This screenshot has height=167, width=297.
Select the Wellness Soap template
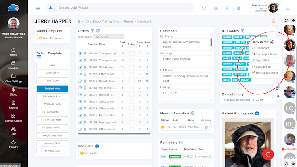pos(52,104)
